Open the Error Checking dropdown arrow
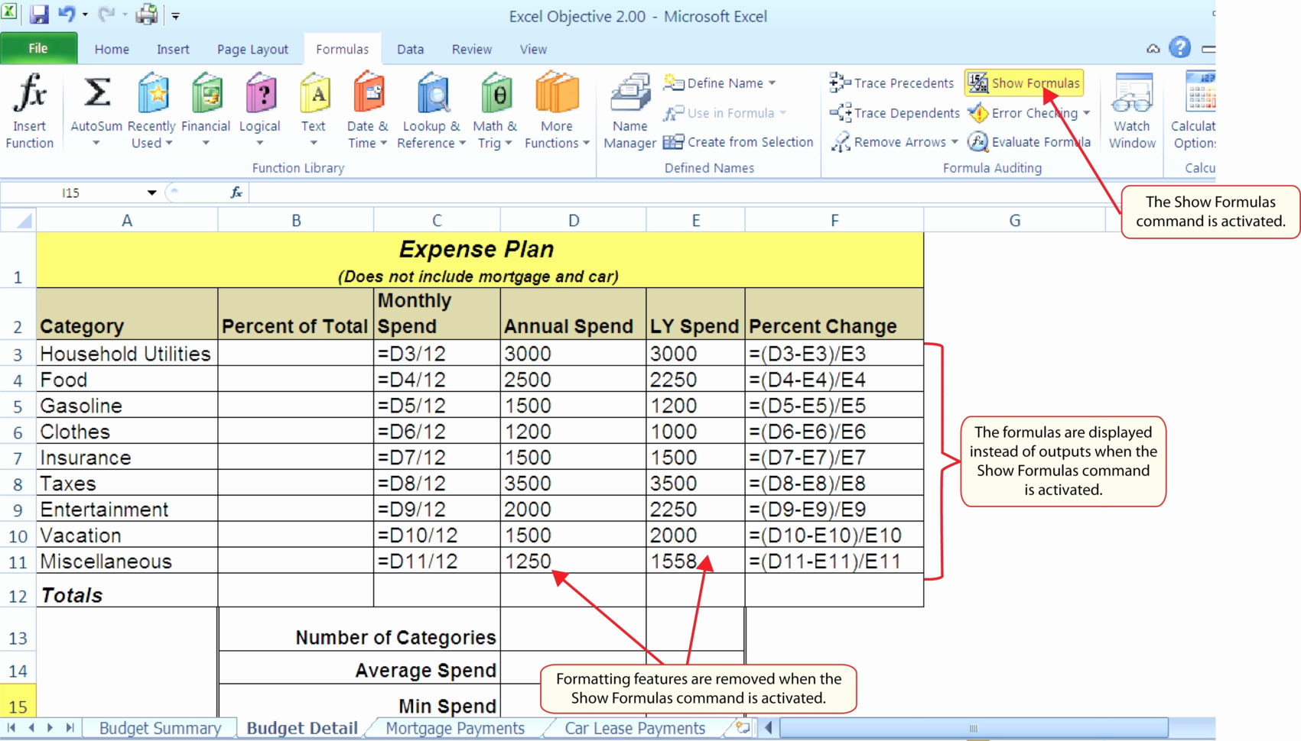1301x741 pixels. (x=1088, y=113)
